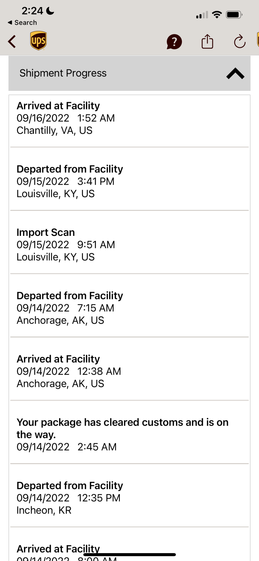Return to Search via the status bar link
This screenshot has width=259, height=561.
click(22, 22)
